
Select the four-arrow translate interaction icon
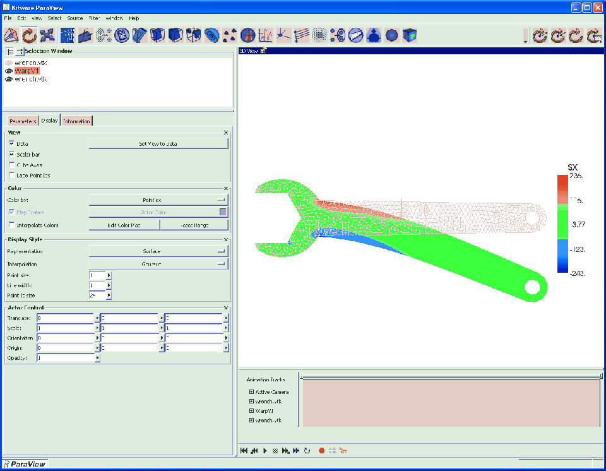click(x=47, y=35)
